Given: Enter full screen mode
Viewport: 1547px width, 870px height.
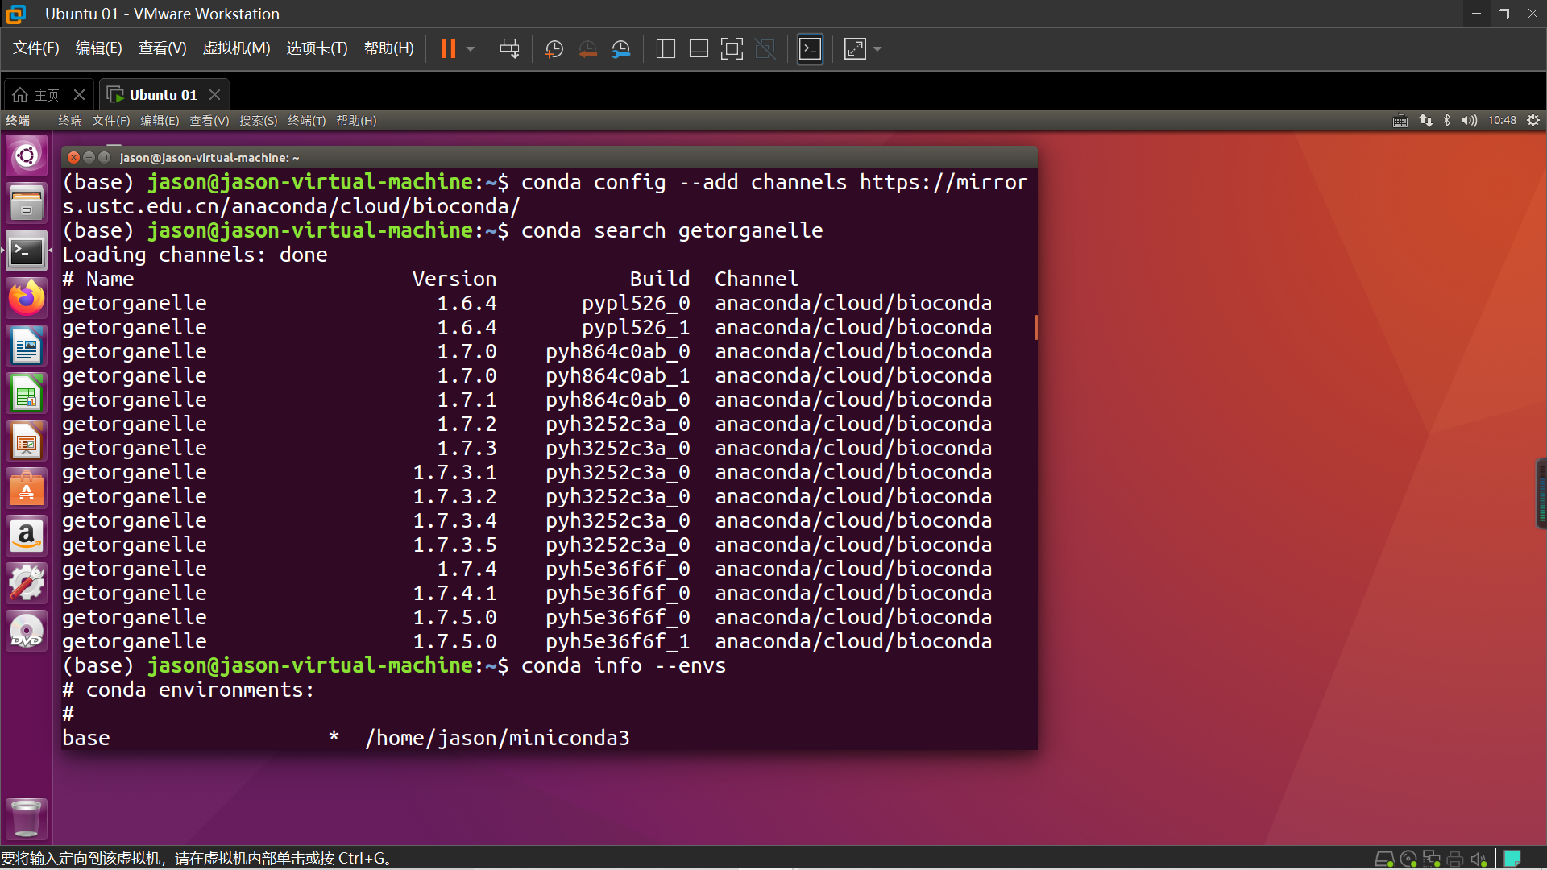Looking at the screenshot, I should (732, 49).
